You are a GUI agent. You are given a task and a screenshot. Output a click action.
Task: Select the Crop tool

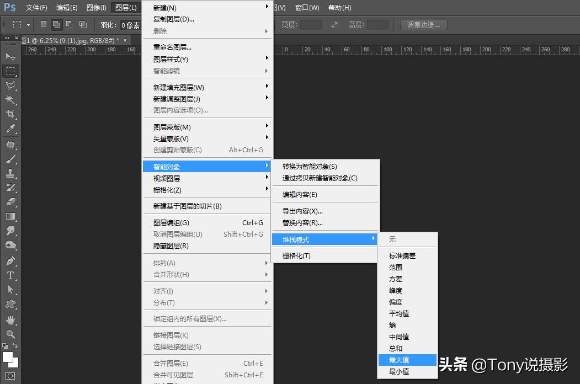(x=10, y=114)
